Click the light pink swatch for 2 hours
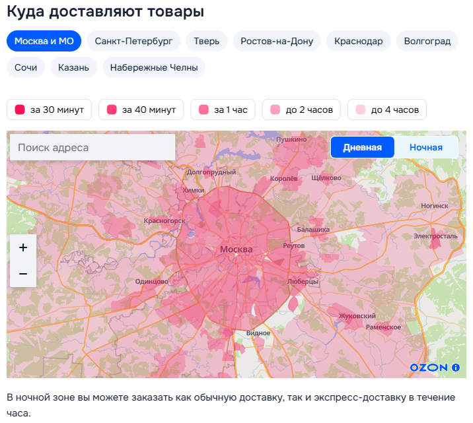 coord(275,110)
